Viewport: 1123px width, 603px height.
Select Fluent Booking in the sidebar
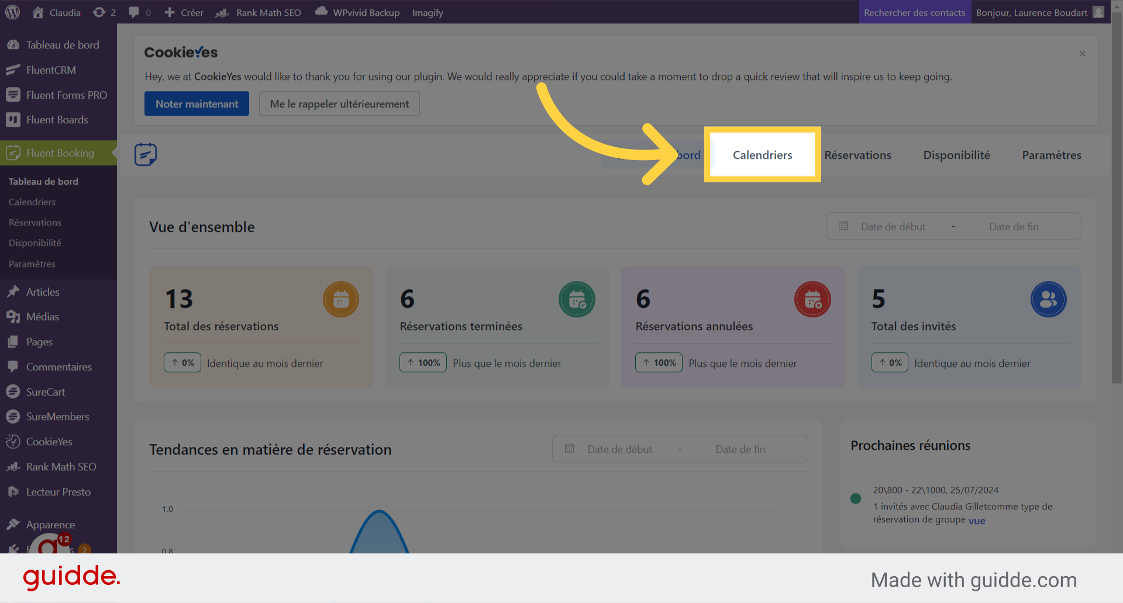point(58,153)
